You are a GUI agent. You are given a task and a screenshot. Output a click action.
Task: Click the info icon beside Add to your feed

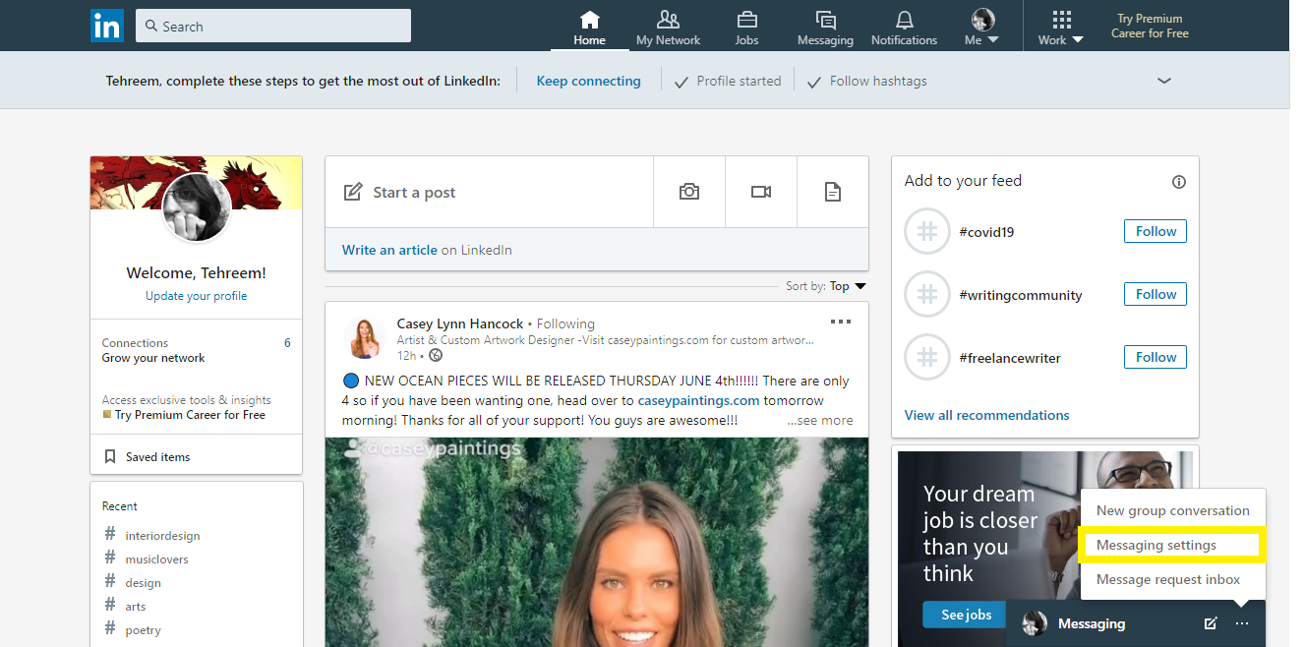click(1179, 182)
